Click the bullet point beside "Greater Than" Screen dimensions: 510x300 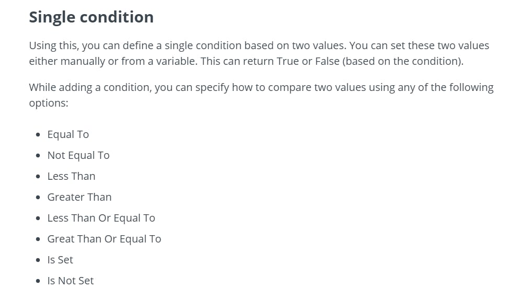[x=38, y=198]
